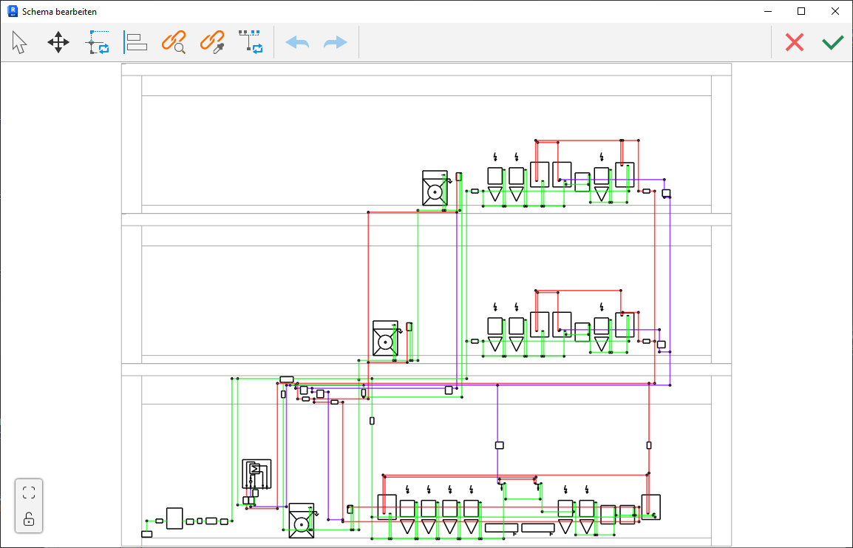Click the Revit app icon in title bar

[x=12, y=11]
